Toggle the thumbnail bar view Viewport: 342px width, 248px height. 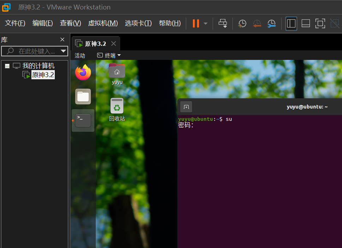coord(306,24)
